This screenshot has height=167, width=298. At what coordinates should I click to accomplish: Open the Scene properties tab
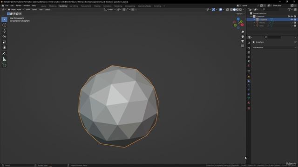point(249,61)
